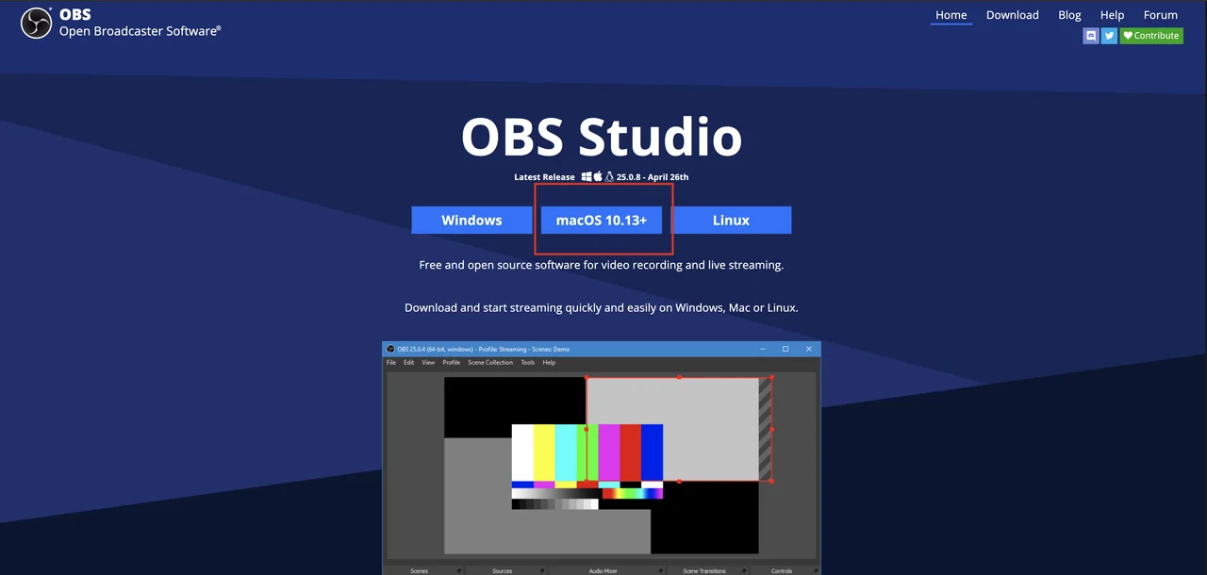Download OBS for Windows button

tap(471, 221)
